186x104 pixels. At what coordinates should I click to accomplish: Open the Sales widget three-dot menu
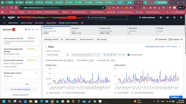[180, 47]
